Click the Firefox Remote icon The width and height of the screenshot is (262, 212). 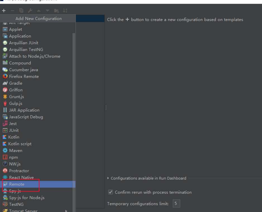pos(5,76)
